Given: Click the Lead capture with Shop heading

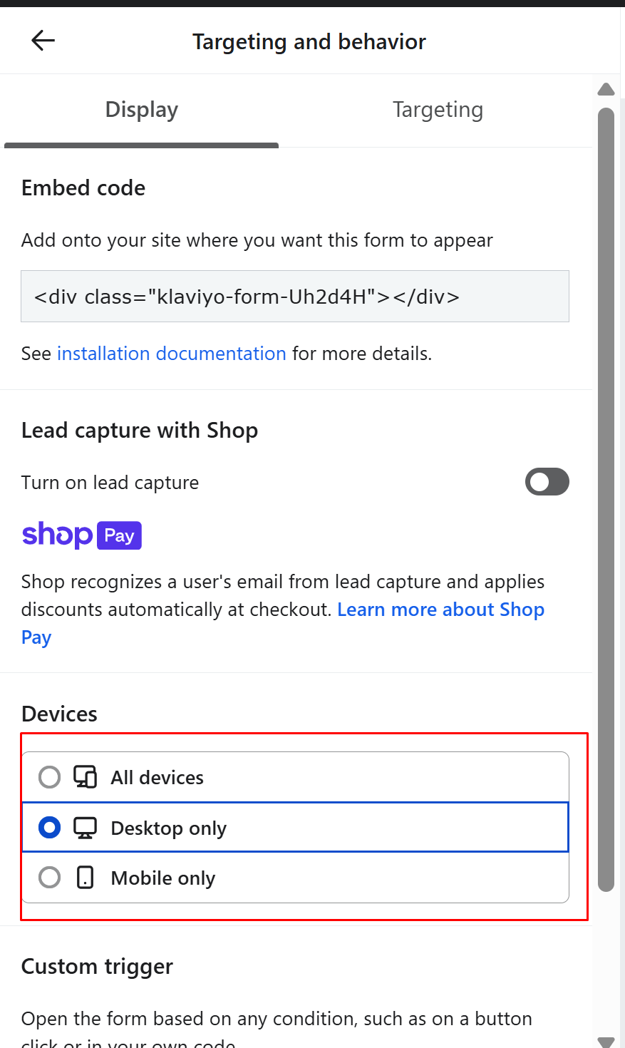Looking at the screenshot, I should pyautogui.click(x=140, y=431).
